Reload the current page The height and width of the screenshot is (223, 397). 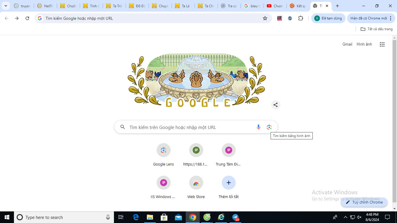click(27, 18)
